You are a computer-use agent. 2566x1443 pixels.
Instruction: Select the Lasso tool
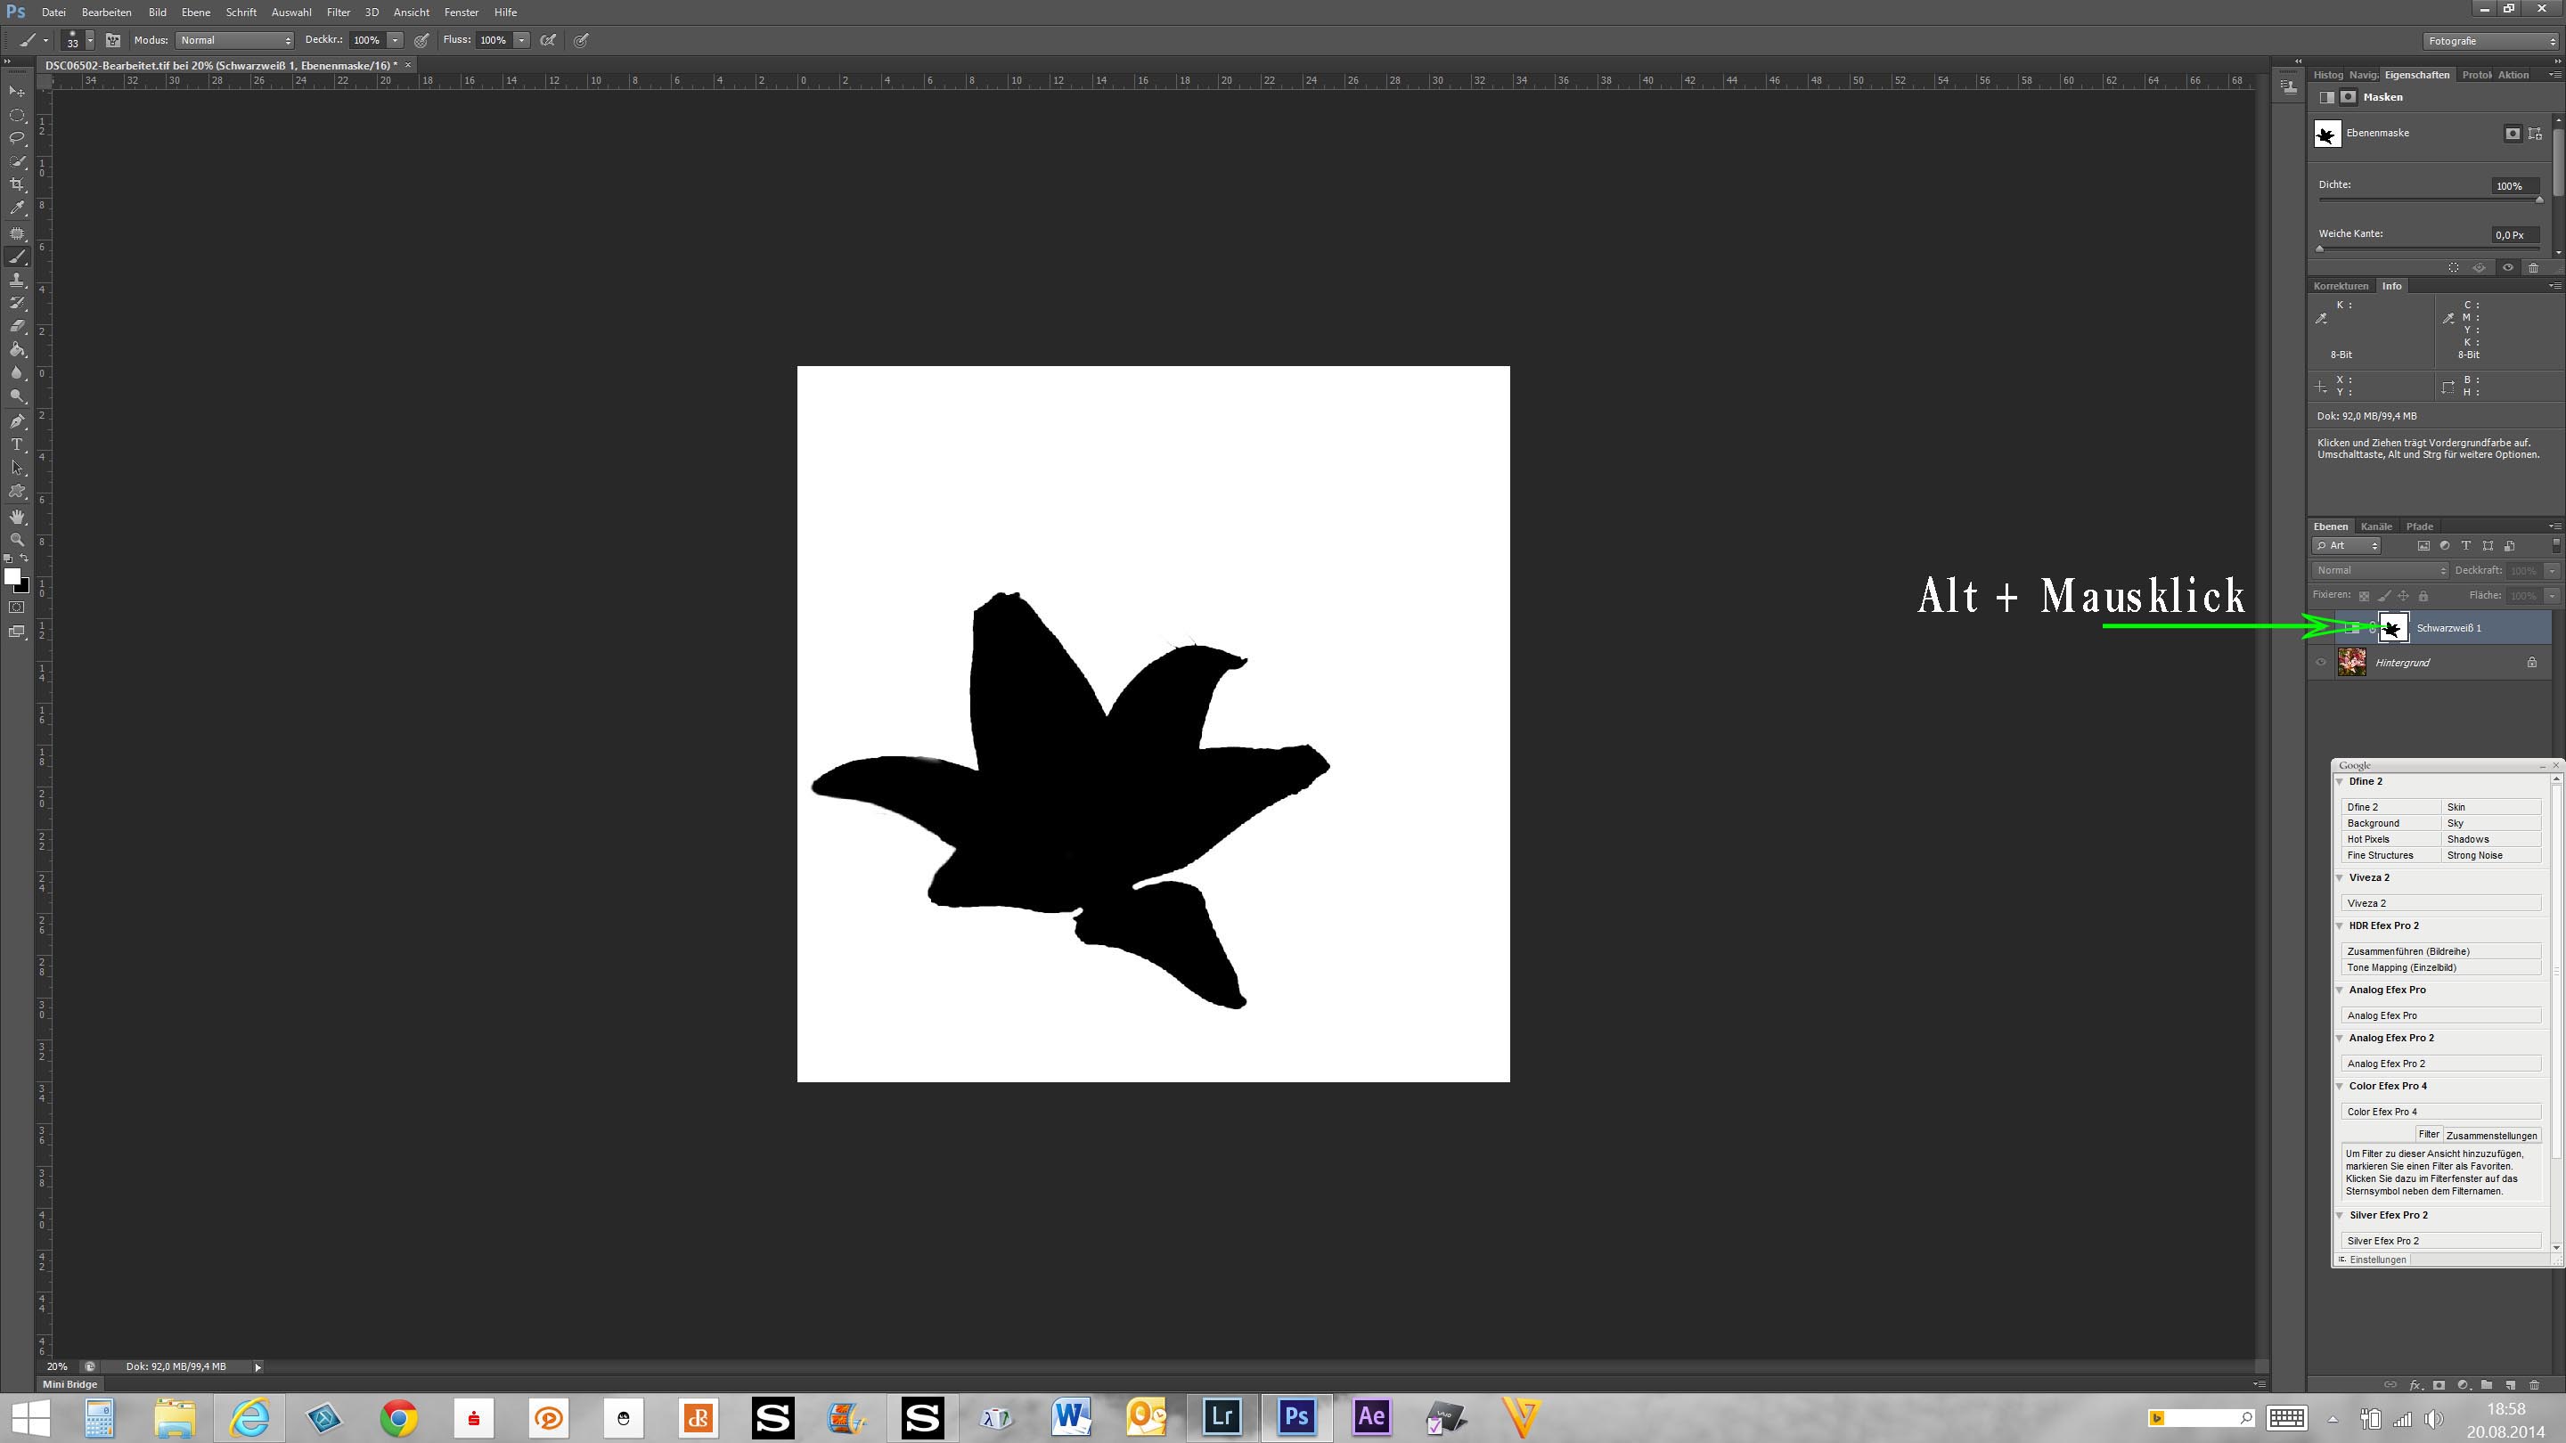click(x=17, y=138)
